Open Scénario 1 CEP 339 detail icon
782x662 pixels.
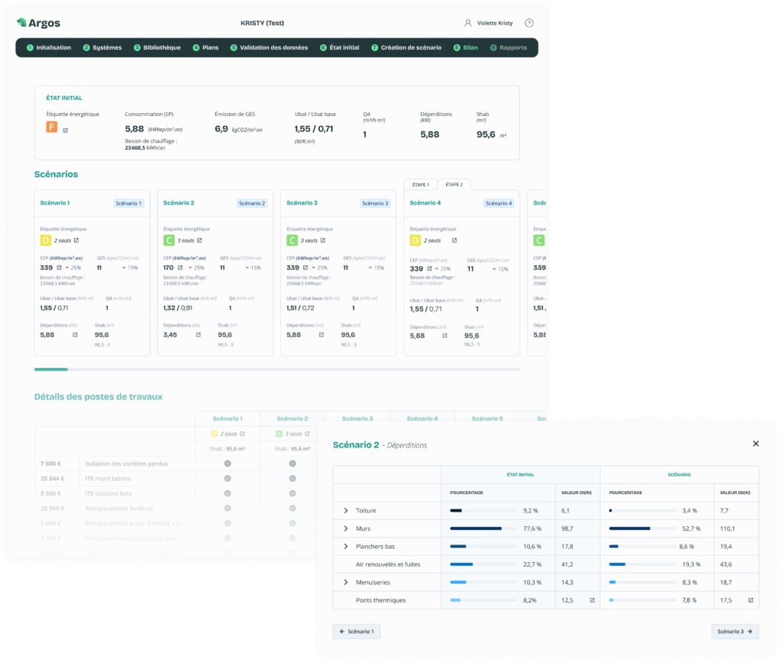(59, 268)
